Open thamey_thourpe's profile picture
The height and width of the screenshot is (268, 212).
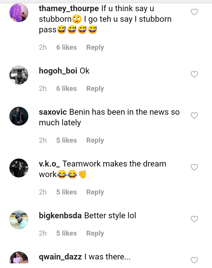[x=19, y=13]
